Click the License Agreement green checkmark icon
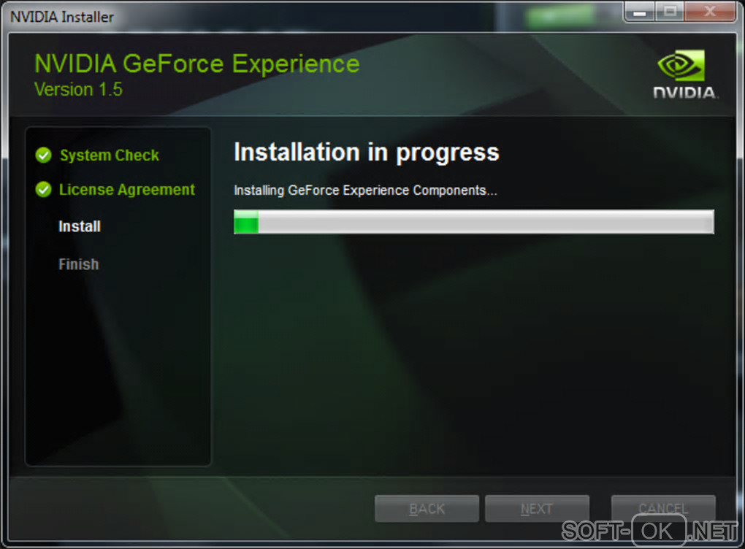This screenshot has width=745, height=549. point(43,189)
